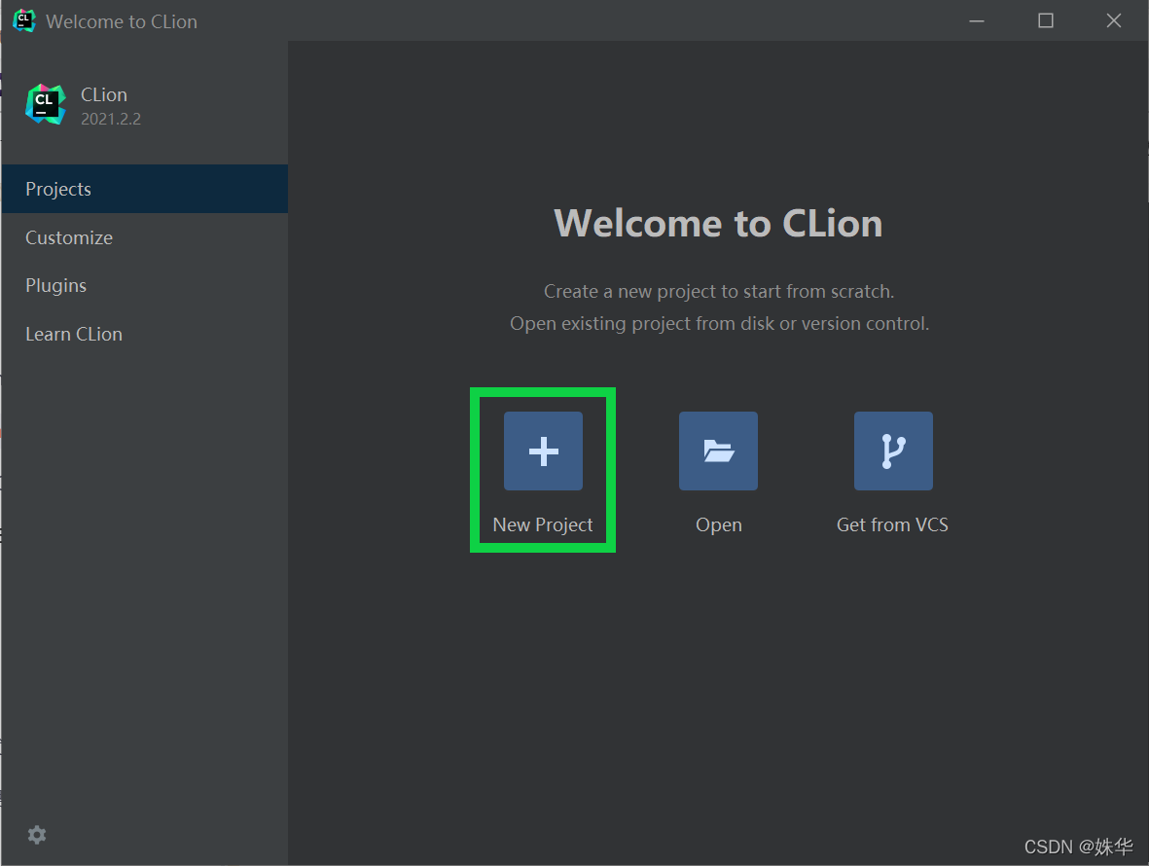This screenshot has height=866, width=1149.
Task: Click the CLion logo in sidebar
Action: pos(46,104)
